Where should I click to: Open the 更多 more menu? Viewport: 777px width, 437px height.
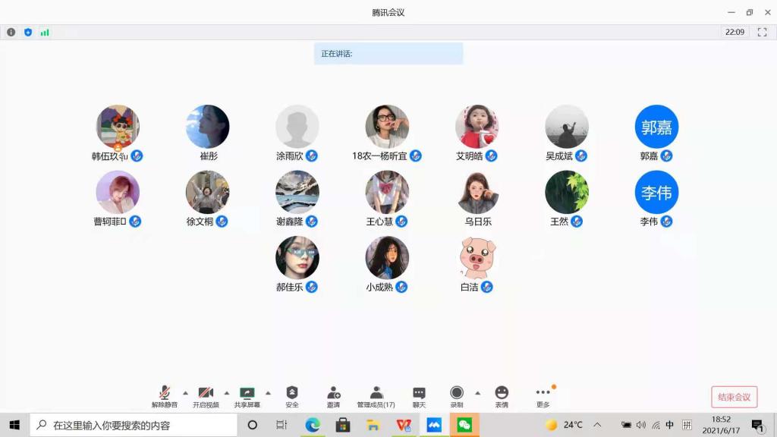543,395
